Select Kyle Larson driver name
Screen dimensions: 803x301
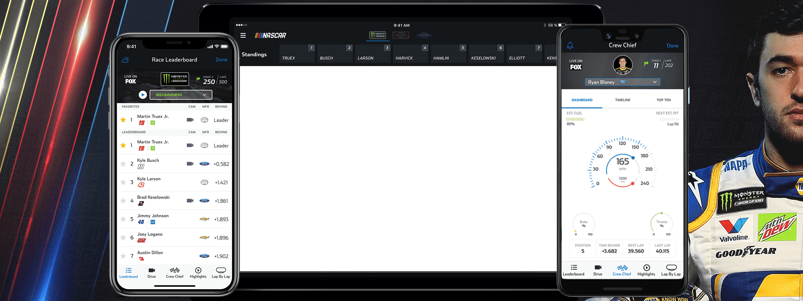coord(149,179)
